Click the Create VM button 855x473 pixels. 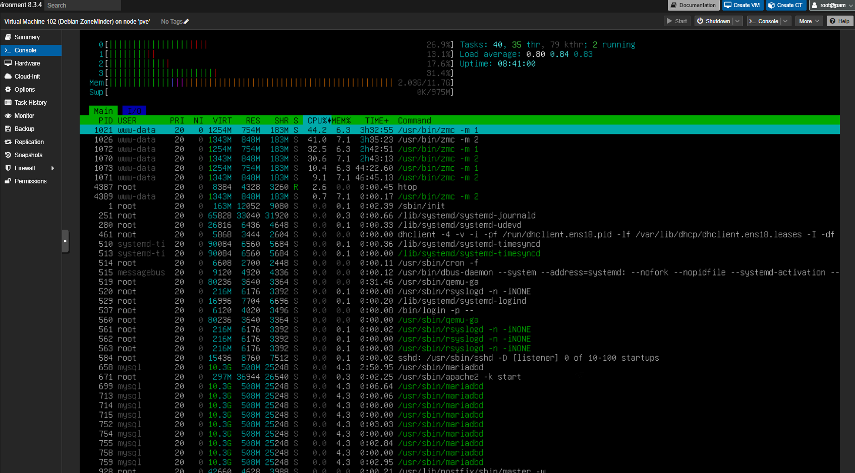pyautogui.click(x=743, y=5)
